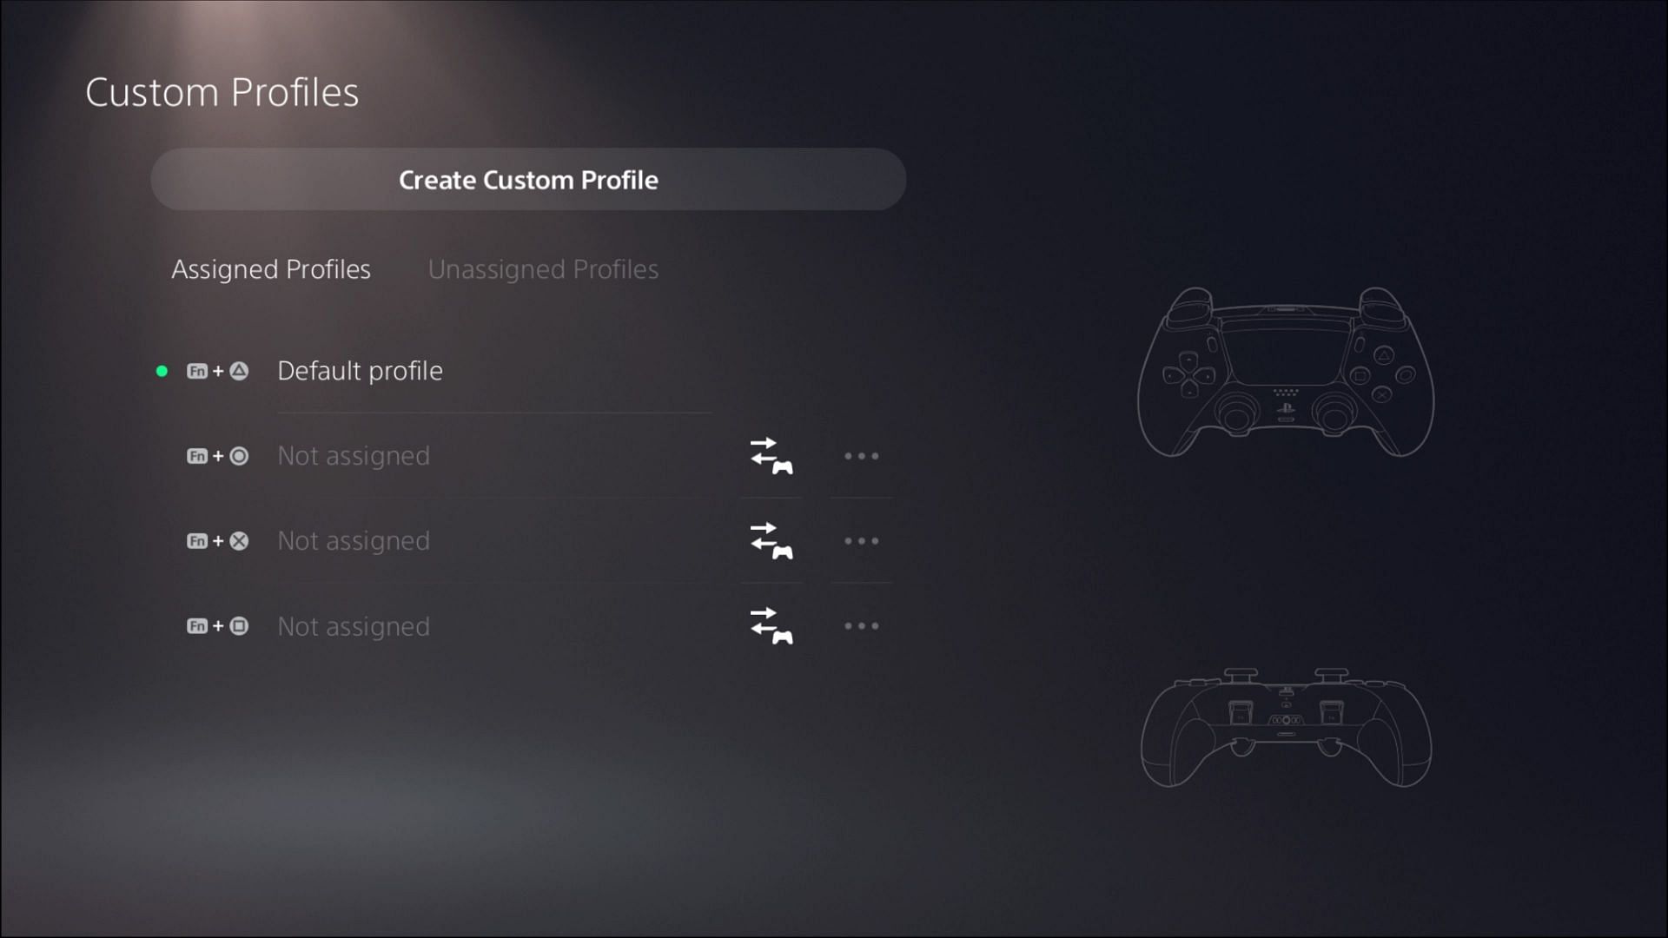Screen dimensions: 1668x938
Task: Open options menu for Fn+Circle profile
Action: [862, 456]
